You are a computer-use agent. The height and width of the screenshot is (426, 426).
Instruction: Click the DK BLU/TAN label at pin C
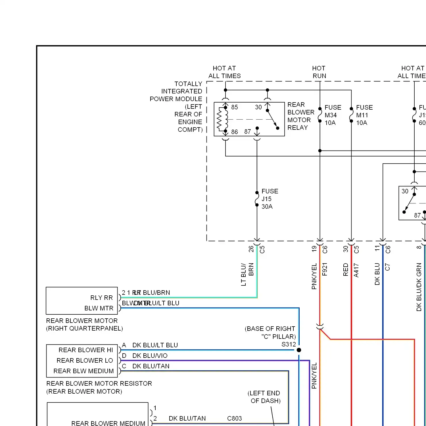151,366
